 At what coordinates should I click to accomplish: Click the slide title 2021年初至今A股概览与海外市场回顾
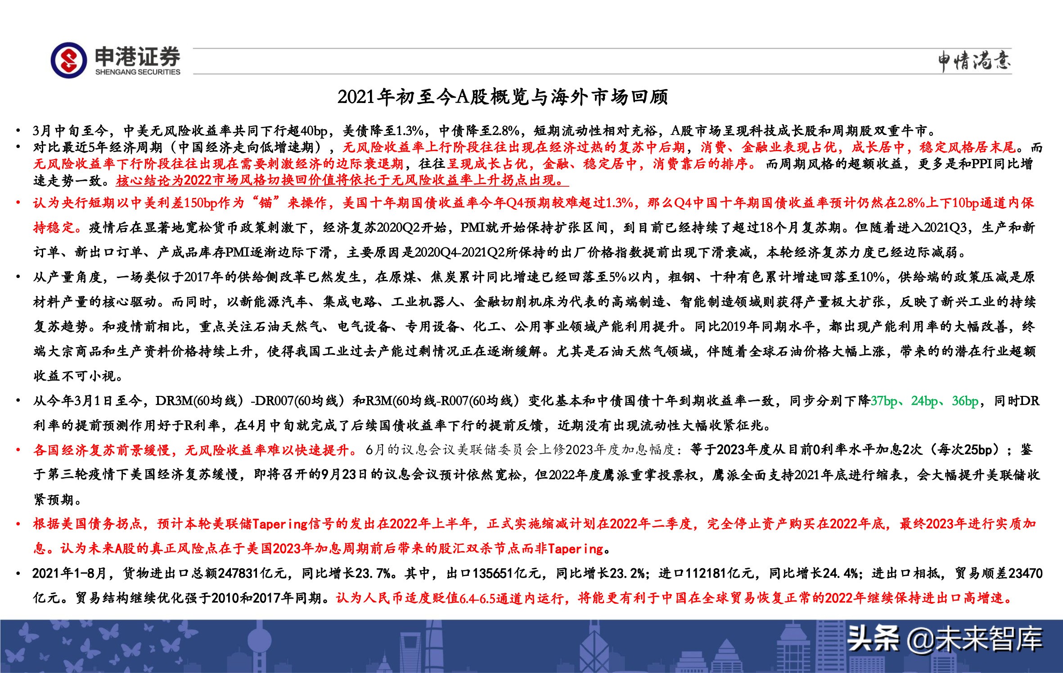click(x=503, y=97)
